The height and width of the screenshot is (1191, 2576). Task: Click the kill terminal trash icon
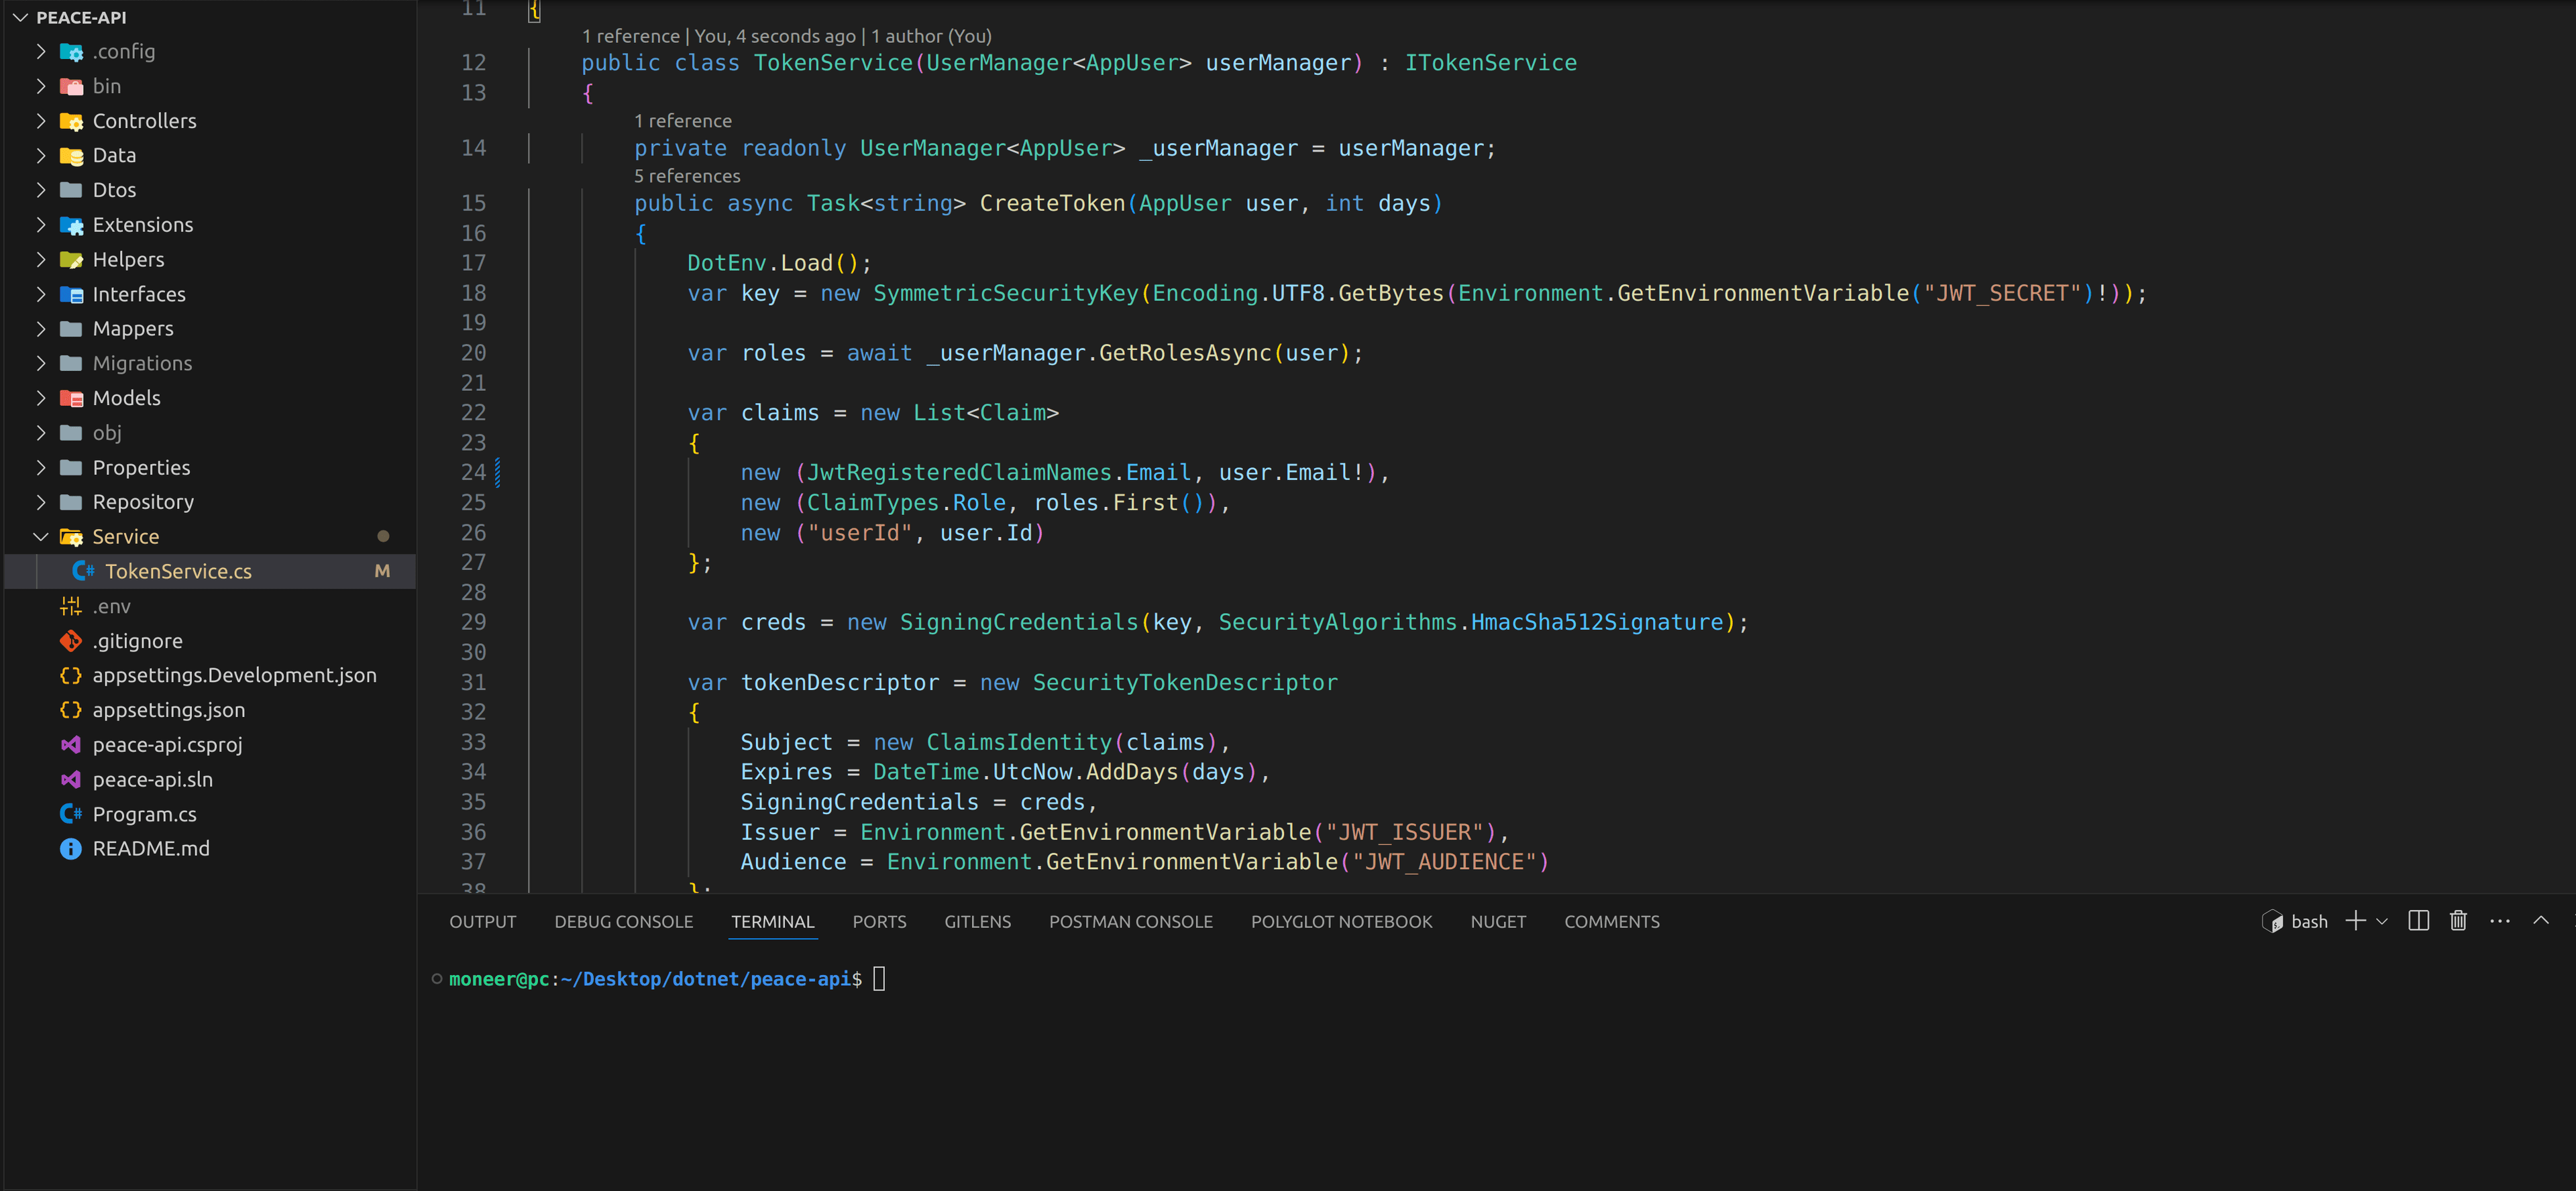2458,920
